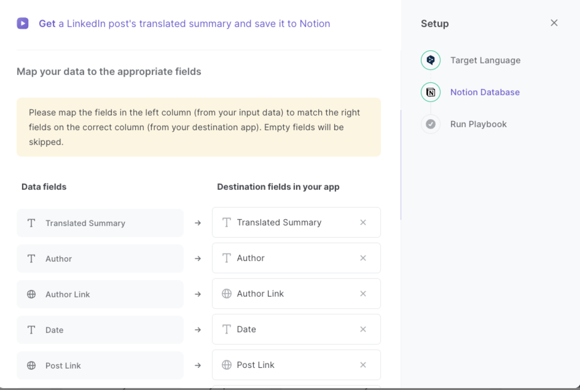This screenshot has width=580, height=390.
Task: Select the Target Language step label
Action: click(x=485, y=60)
